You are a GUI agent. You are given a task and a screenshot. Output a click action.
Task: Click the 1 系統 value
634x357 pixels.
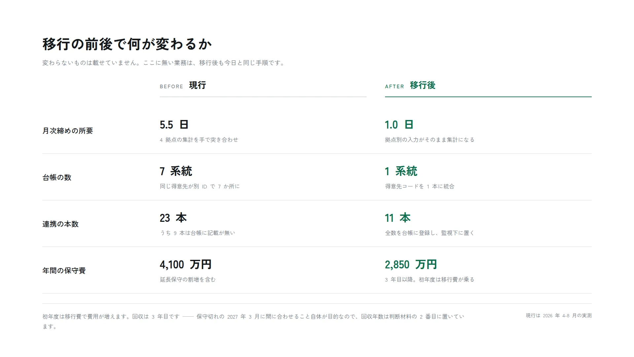[401, 171]
